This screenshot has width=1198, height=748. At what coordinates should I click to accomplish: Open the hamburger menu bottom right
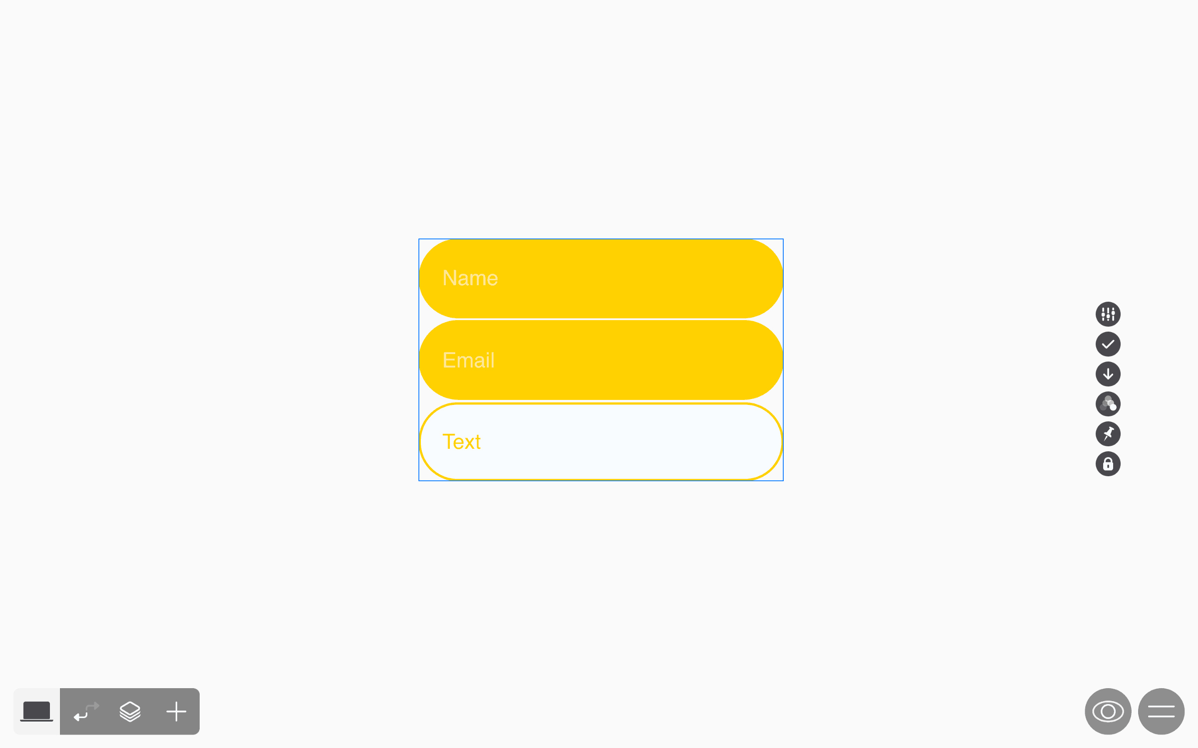(x=1162, y=711)
